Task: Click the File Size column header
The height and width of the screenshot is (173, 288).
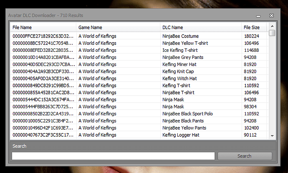Action: pyautogui.click(x=254, y=28)
